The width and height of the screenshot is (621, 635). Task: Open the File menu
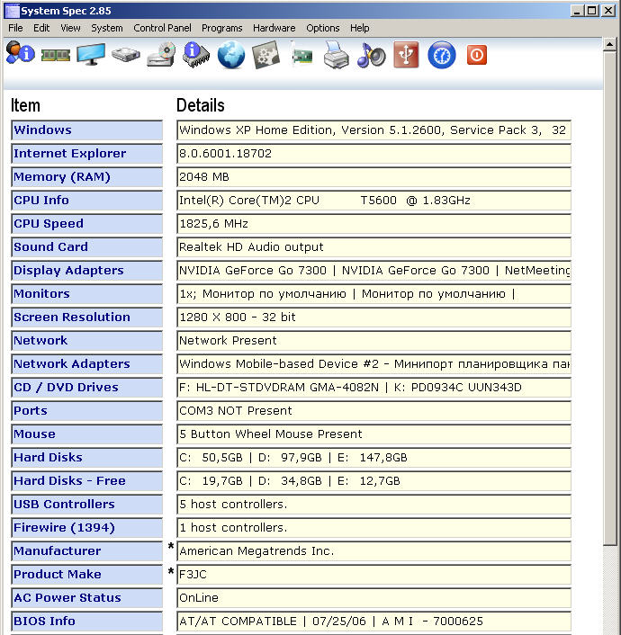15,28
